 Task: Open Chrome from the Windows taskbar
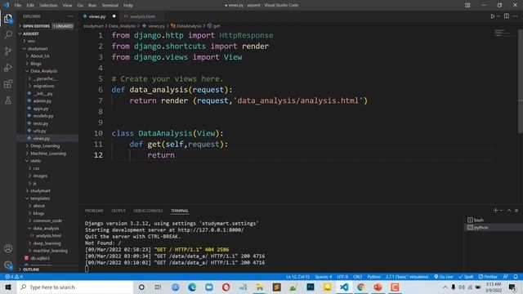pos(361,287)
